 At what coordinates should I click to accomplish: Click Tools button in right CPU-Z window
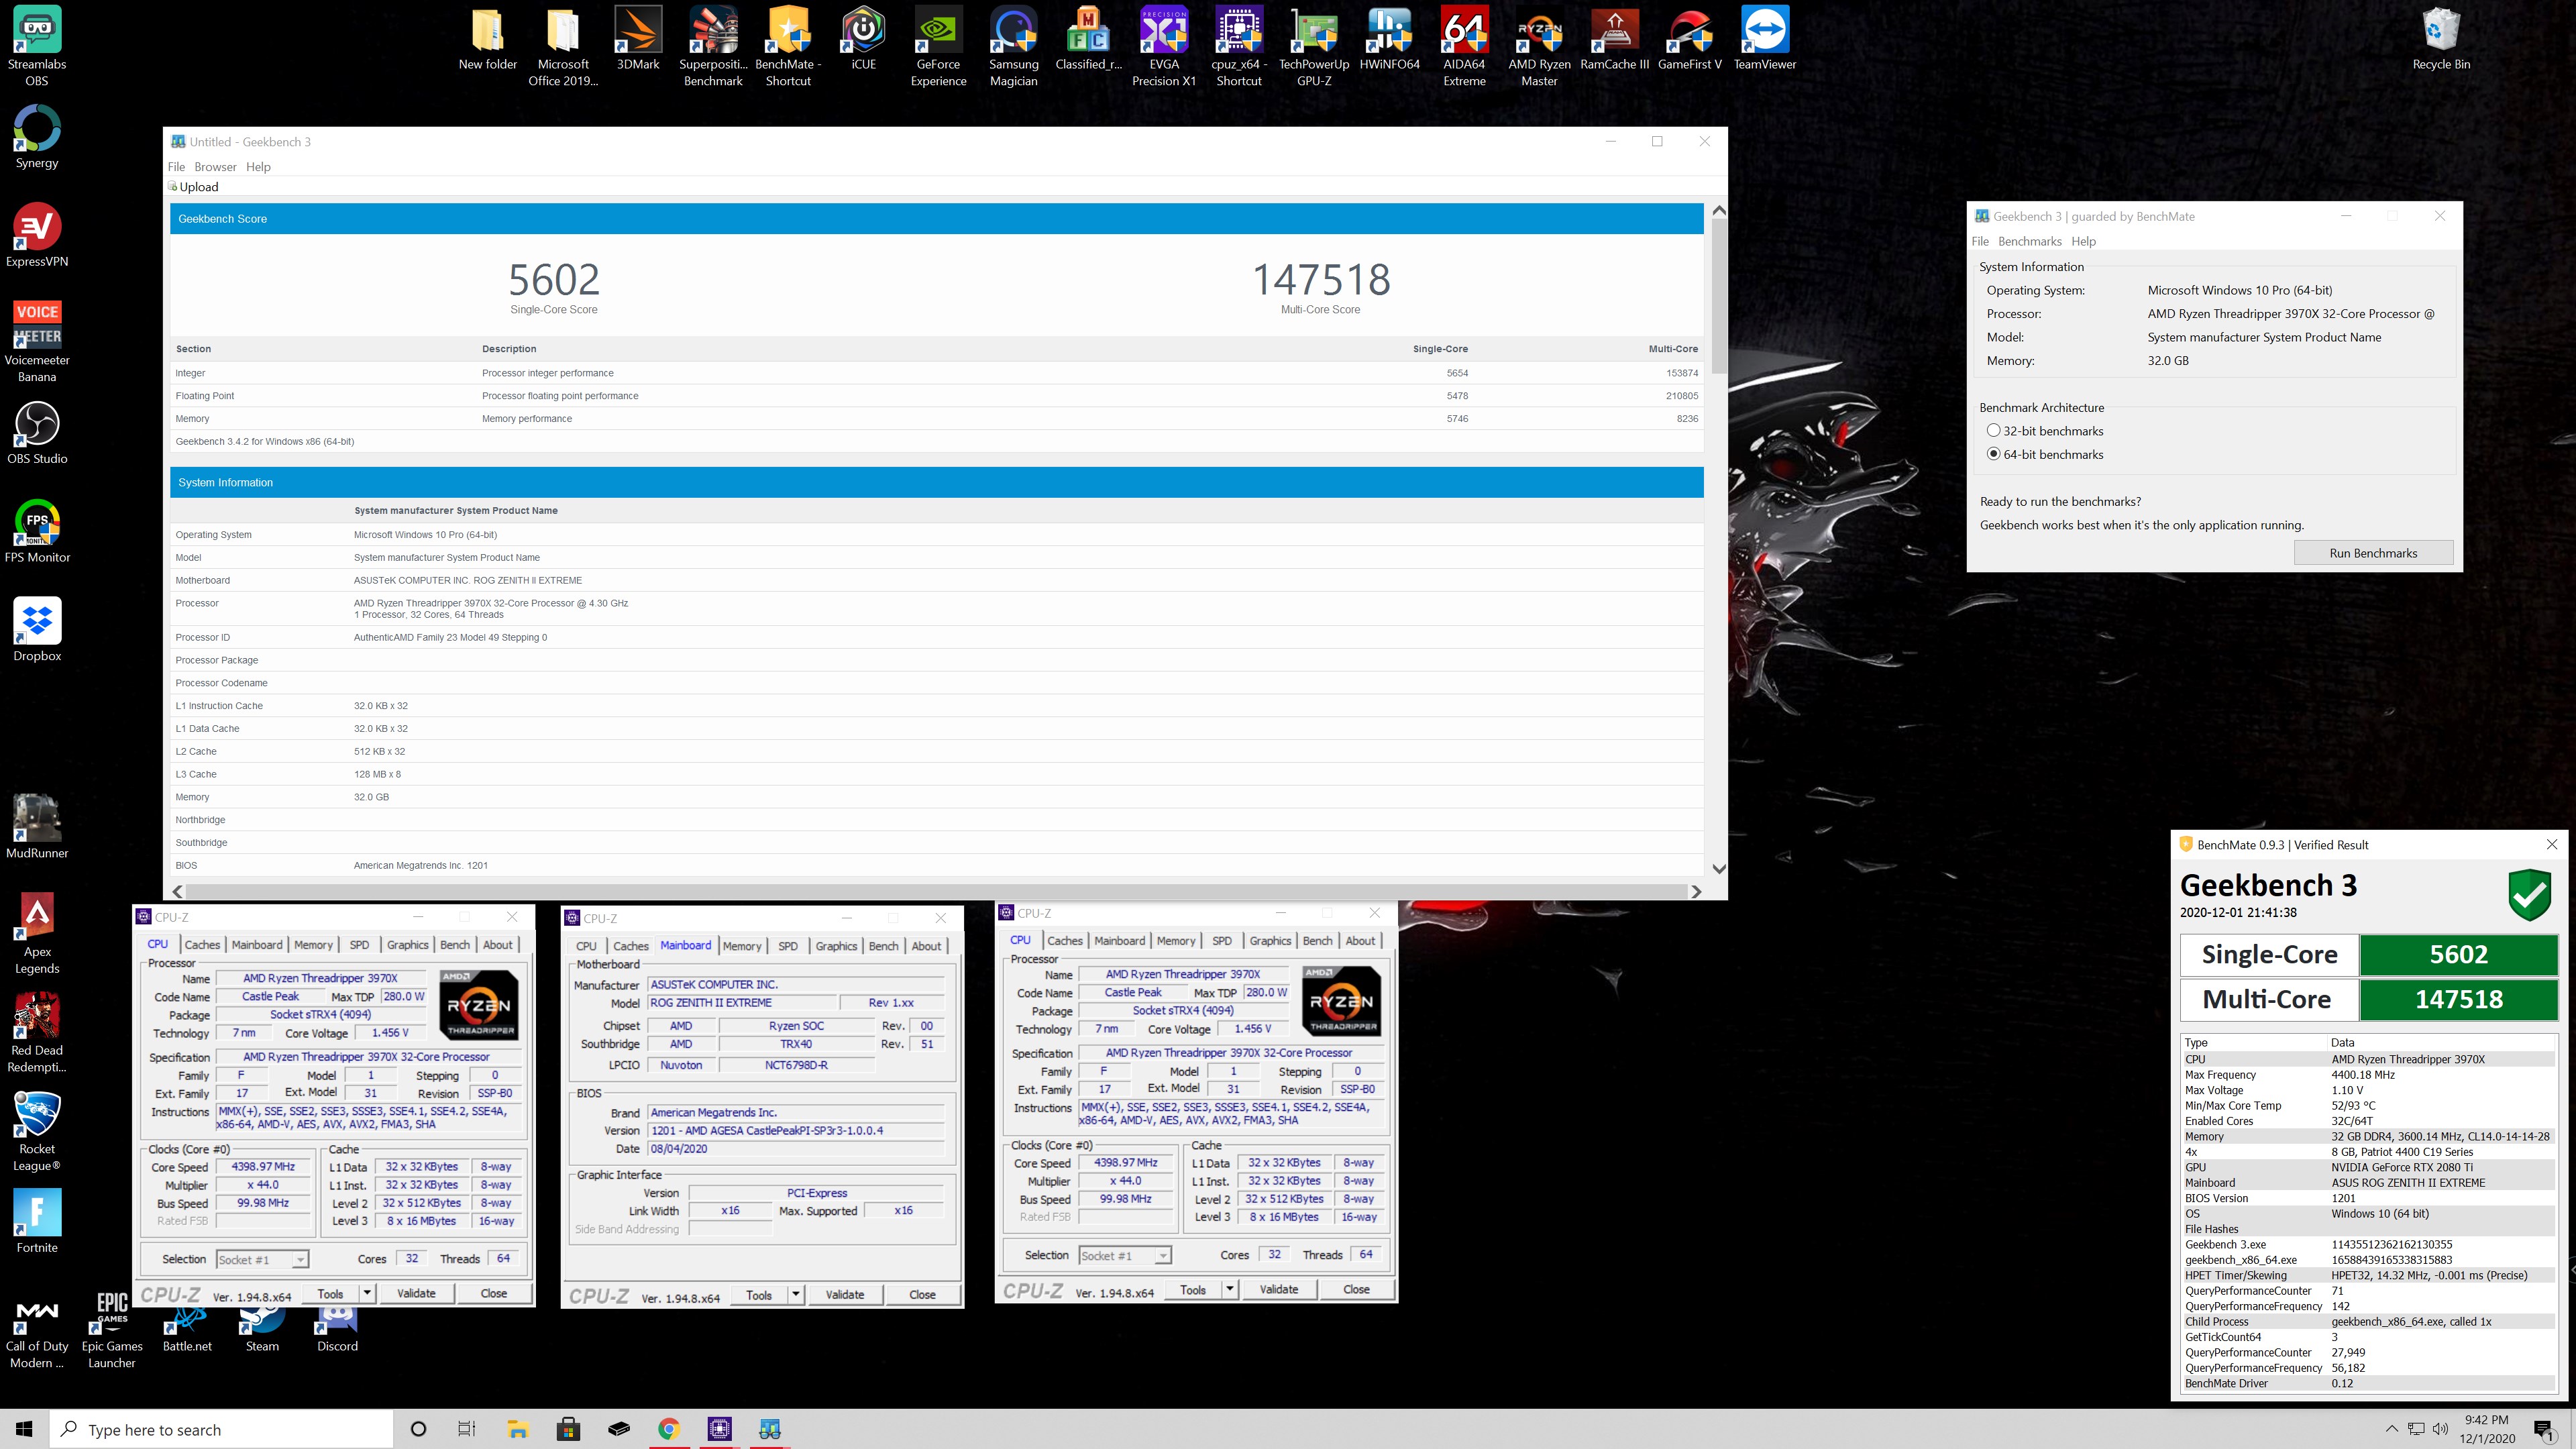click(x=1193, y=1289)
